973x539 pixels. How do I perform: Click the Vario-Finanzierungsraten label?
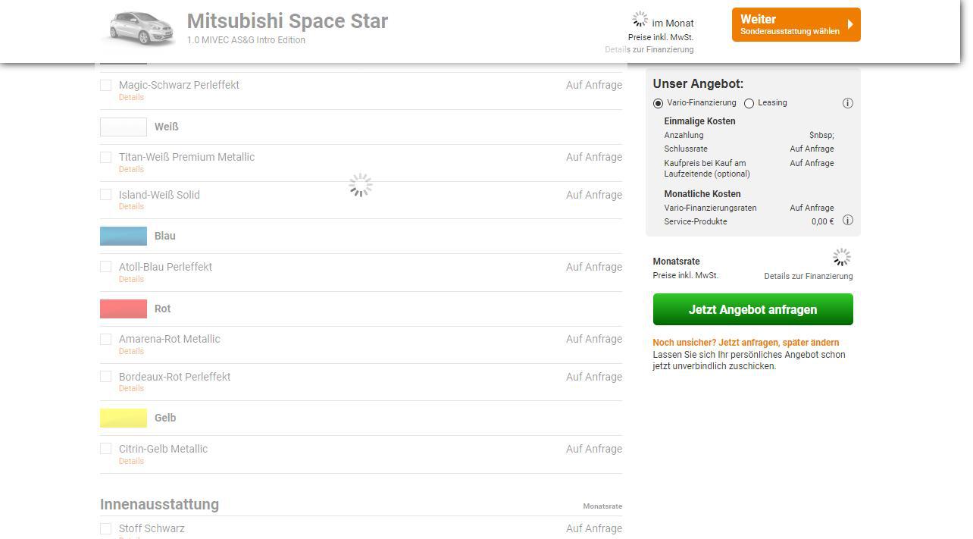coord(710,208)
